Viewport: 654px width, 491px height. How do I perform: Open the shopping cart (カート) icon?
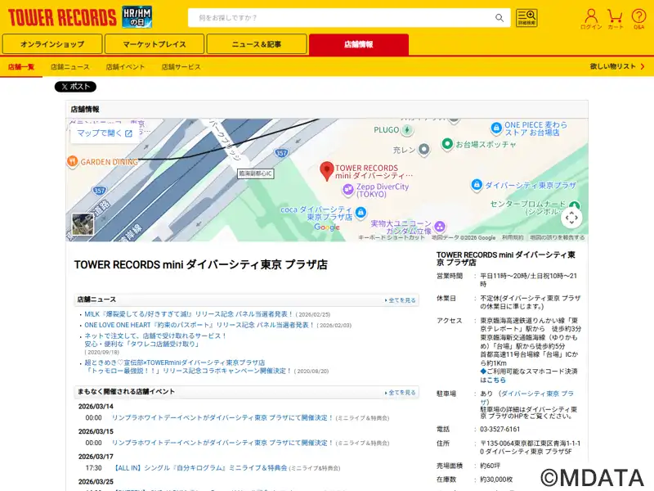coord(616,18)
